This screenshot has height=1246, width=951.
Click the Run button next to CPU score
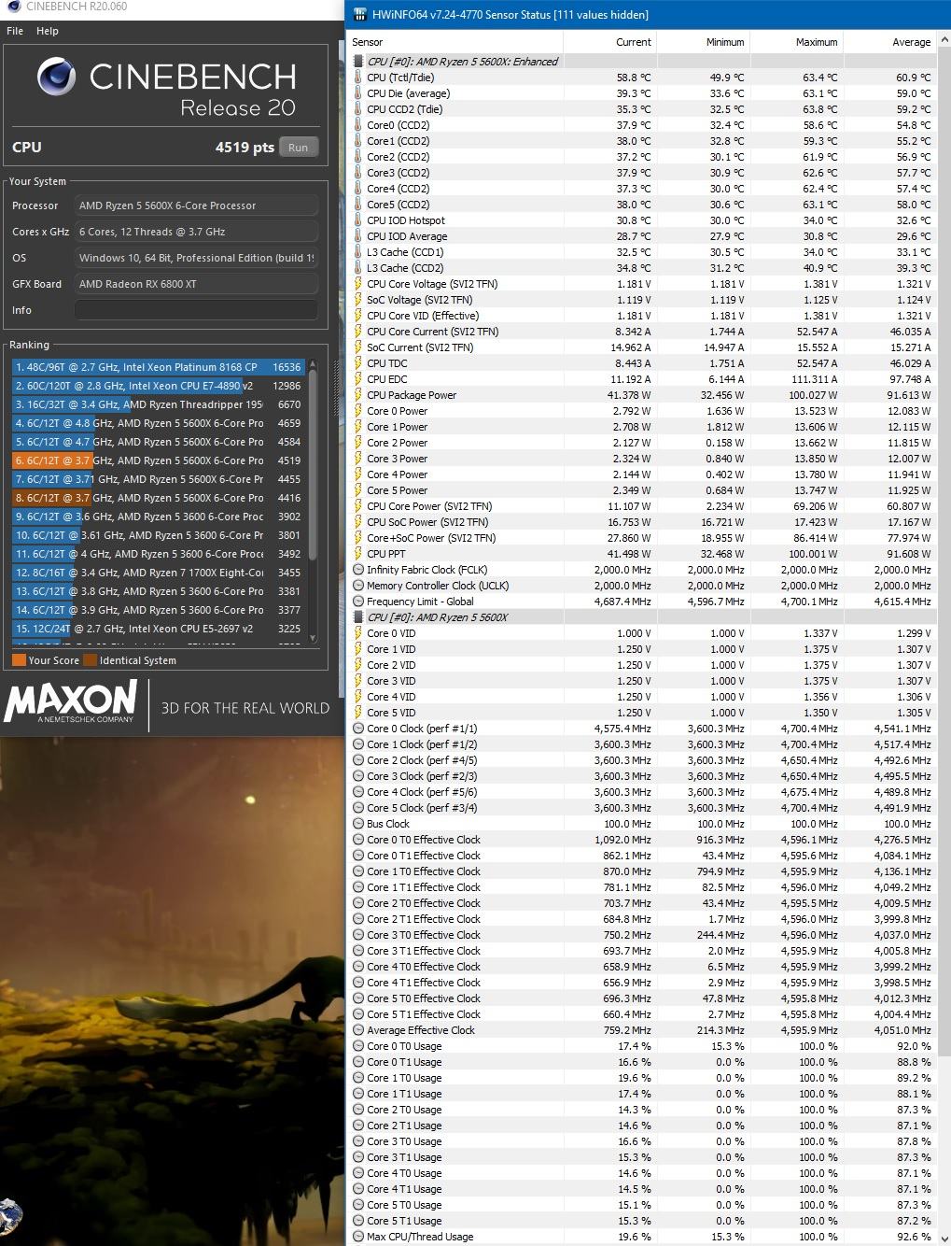click(x=298, y=148)
